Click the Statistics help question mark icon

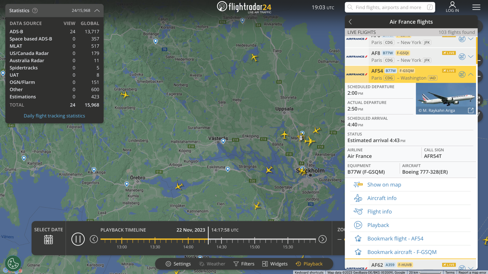point(35,10)
